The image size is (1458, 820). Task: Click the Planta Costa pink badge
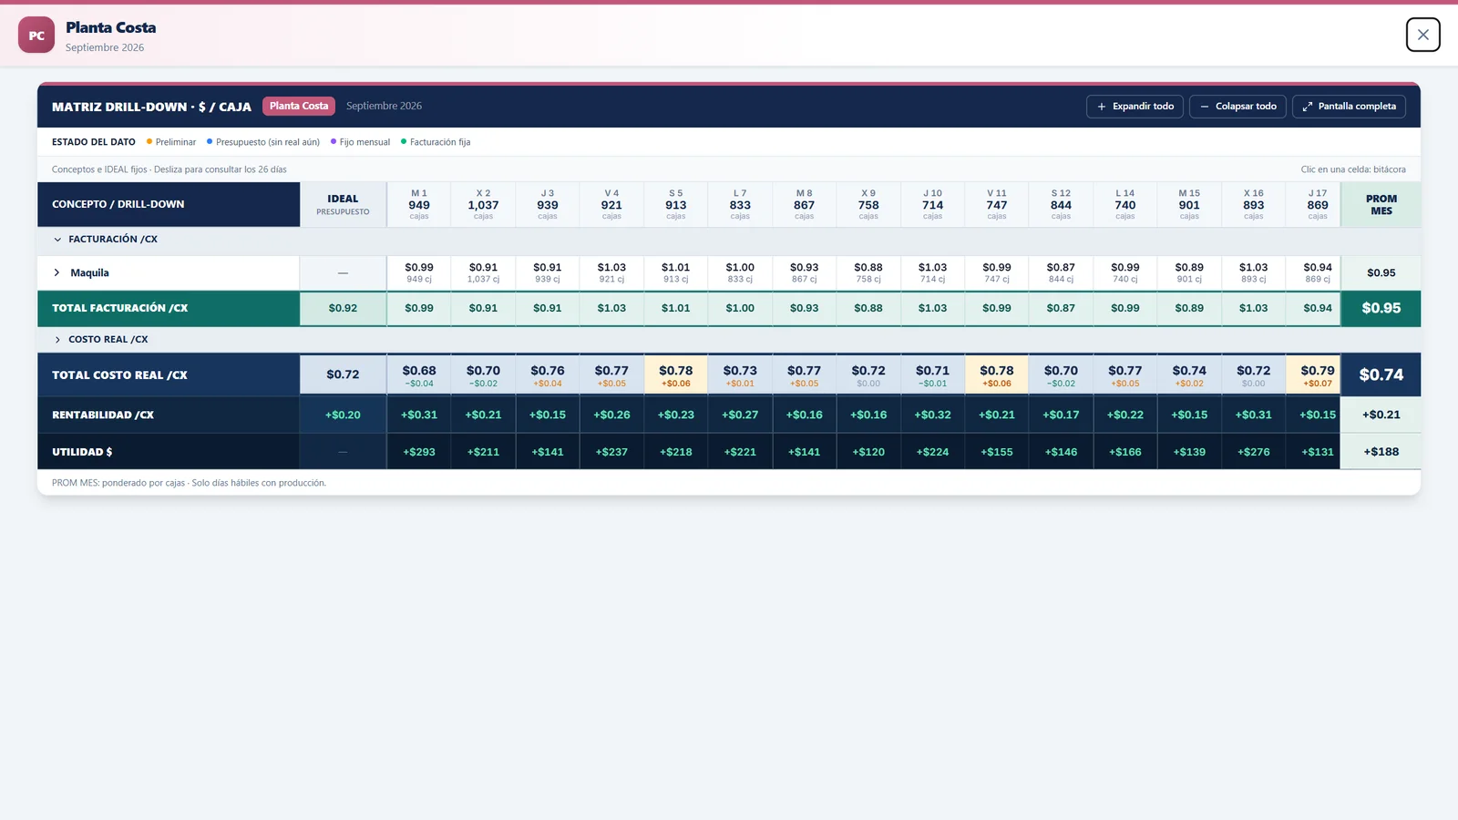point(299,106)
